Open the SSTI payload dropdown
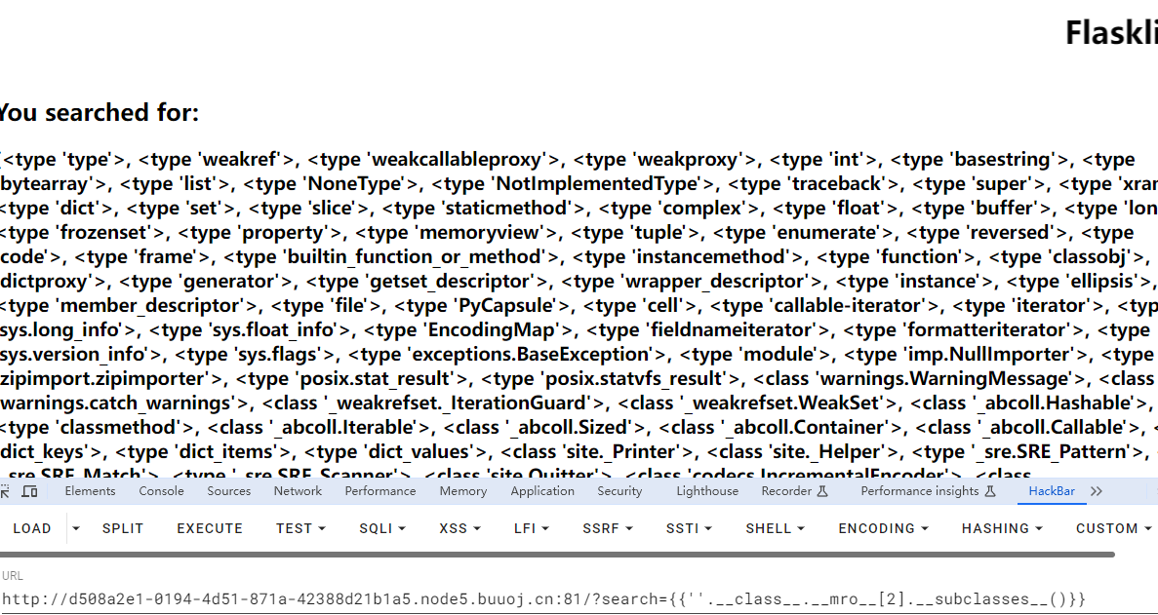 (689, 528)
